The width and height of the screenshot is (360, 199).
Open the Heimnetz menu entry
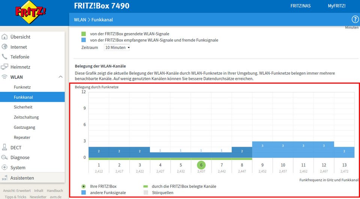[x=20, y=67]
